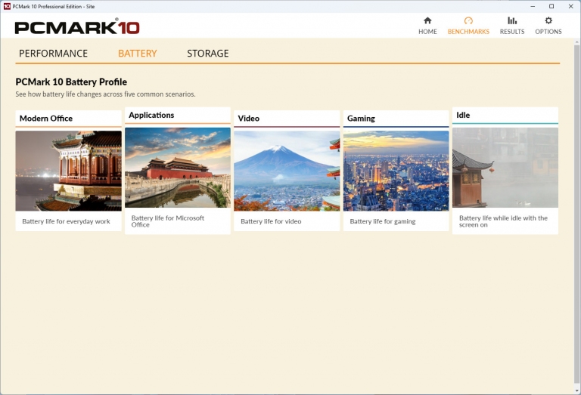Minimize the PCMark 10 window
The image size is (581, 395).
[x=533, y=6]
